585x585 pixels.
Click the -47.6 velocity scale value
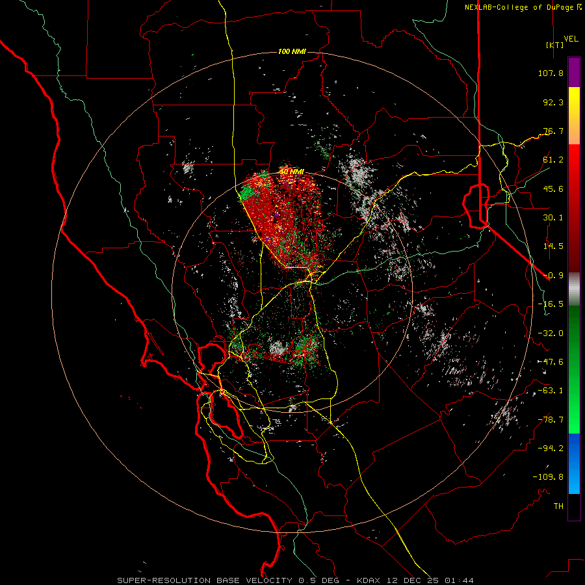(x=551, y=362)
